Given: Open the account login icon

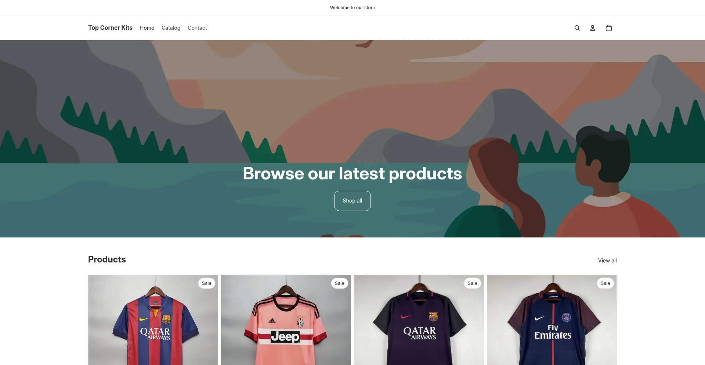Looking at the screenshot, I should click(x=592, y=28).
